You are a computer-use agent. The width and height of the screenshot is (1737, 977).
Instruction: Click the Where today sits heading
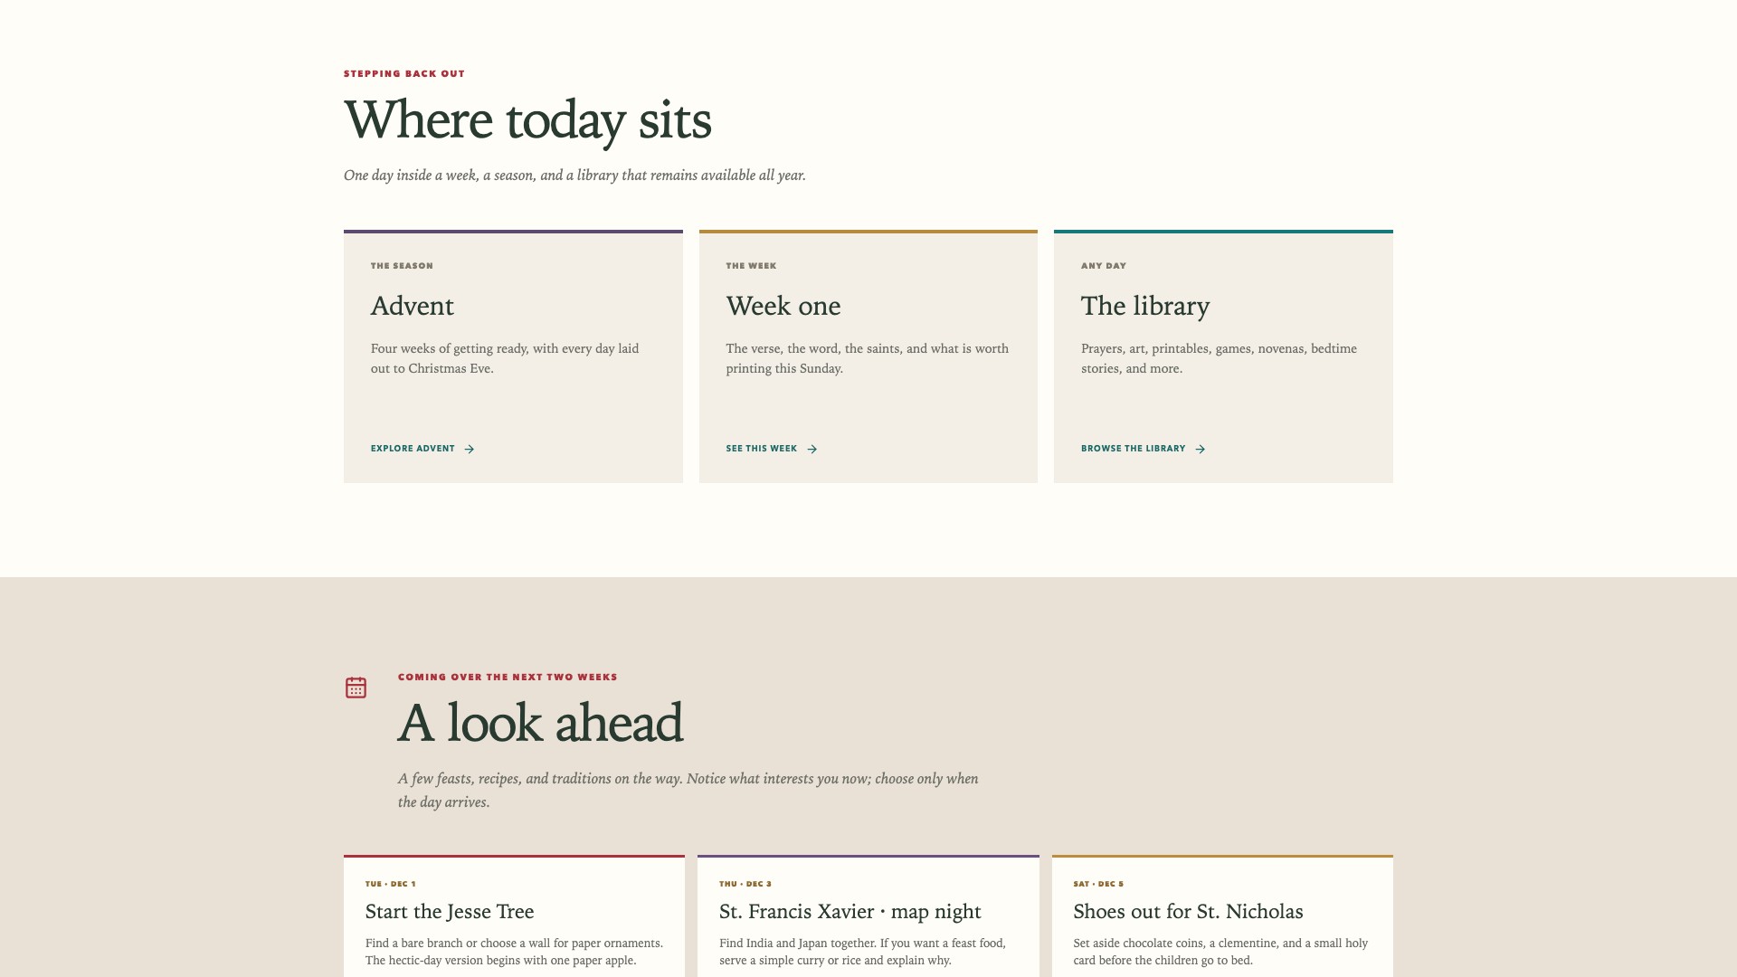click(x=527, y=120)
